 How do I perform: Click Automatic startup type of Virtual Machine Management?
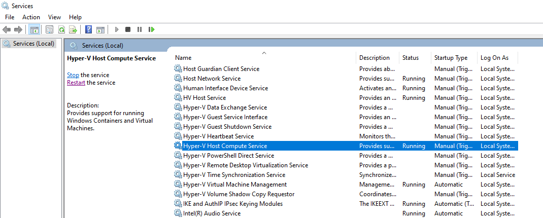click(x=449, y=185)
